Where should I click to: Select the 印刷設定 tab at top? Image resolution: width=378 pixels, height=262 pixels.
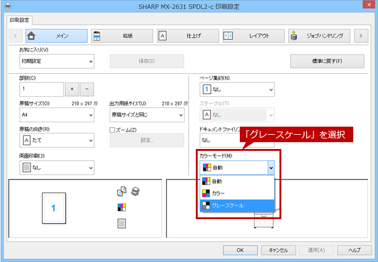[20, 20]
